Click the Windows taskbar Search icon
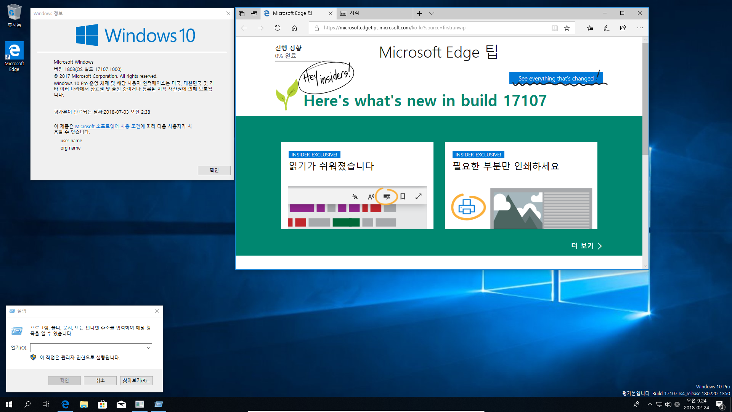This screenshot has height=412, width=732. pyautogui.click(x=27, y=404)
